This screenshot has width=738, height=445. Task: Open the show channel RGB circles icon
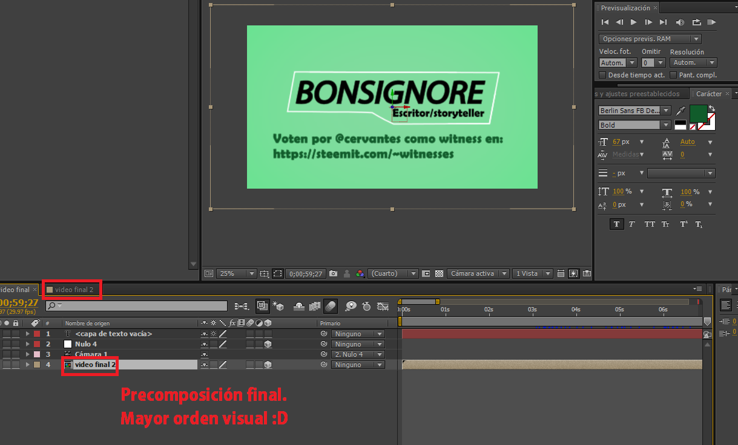(x=360, y=273)
